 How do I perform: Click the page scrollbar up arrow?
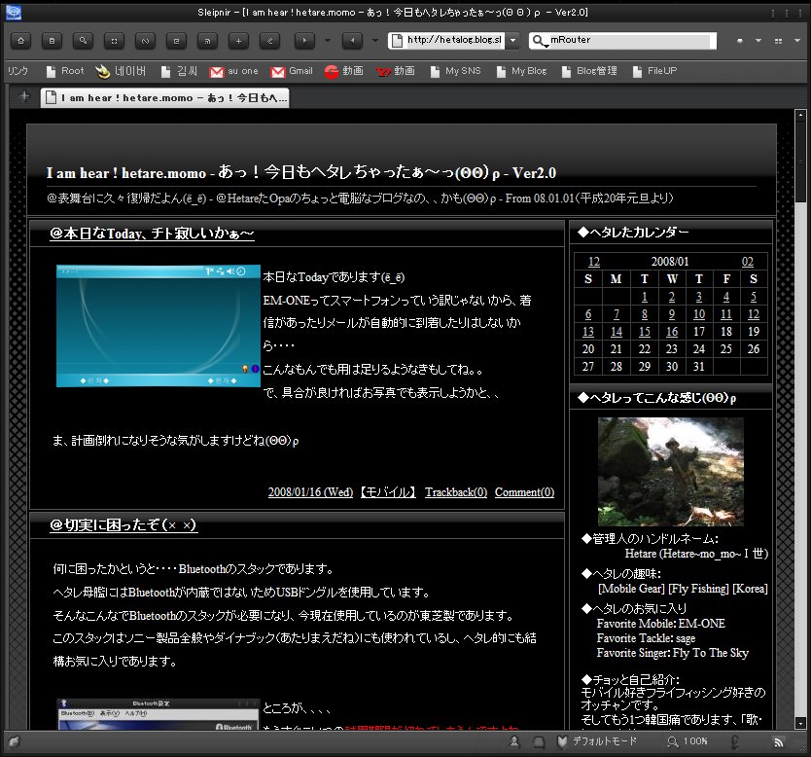pyautogui.click(x=800, y=115)
